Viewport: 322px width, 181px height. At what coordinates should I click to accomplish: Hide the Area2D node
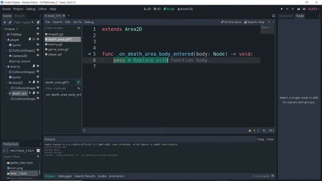tap(38, 82)
